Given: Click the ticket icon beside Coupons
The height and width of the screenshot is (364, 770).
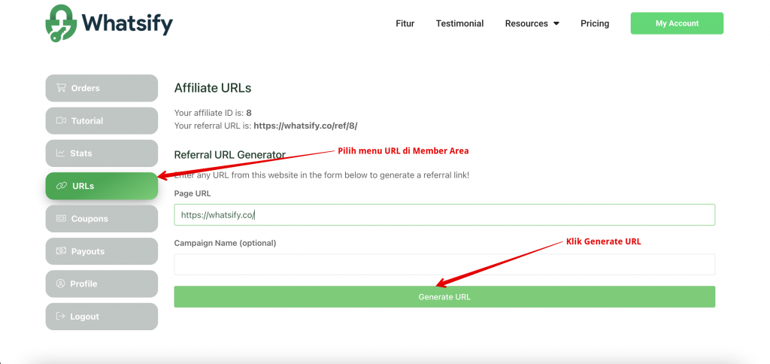Looking at the screenshot, I should (61, 219).
